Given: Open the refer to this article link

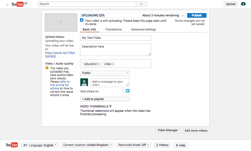Looking at the screenshot, I should click(60, 85).
